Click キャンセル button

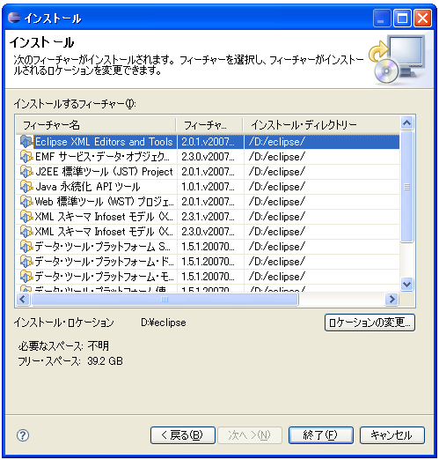click(x=392, y=435)
